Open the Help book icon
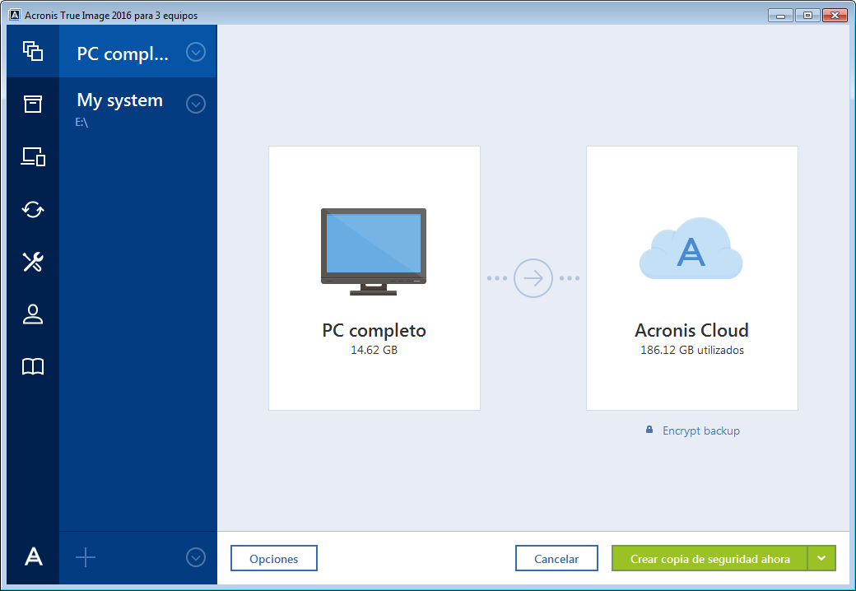This screenshot has height=591, width=856. [x=33, y=367]
